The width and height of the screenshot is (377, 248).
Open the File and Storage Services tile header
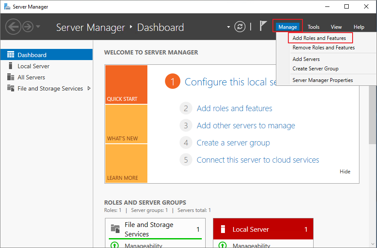(x=156, y=229)
